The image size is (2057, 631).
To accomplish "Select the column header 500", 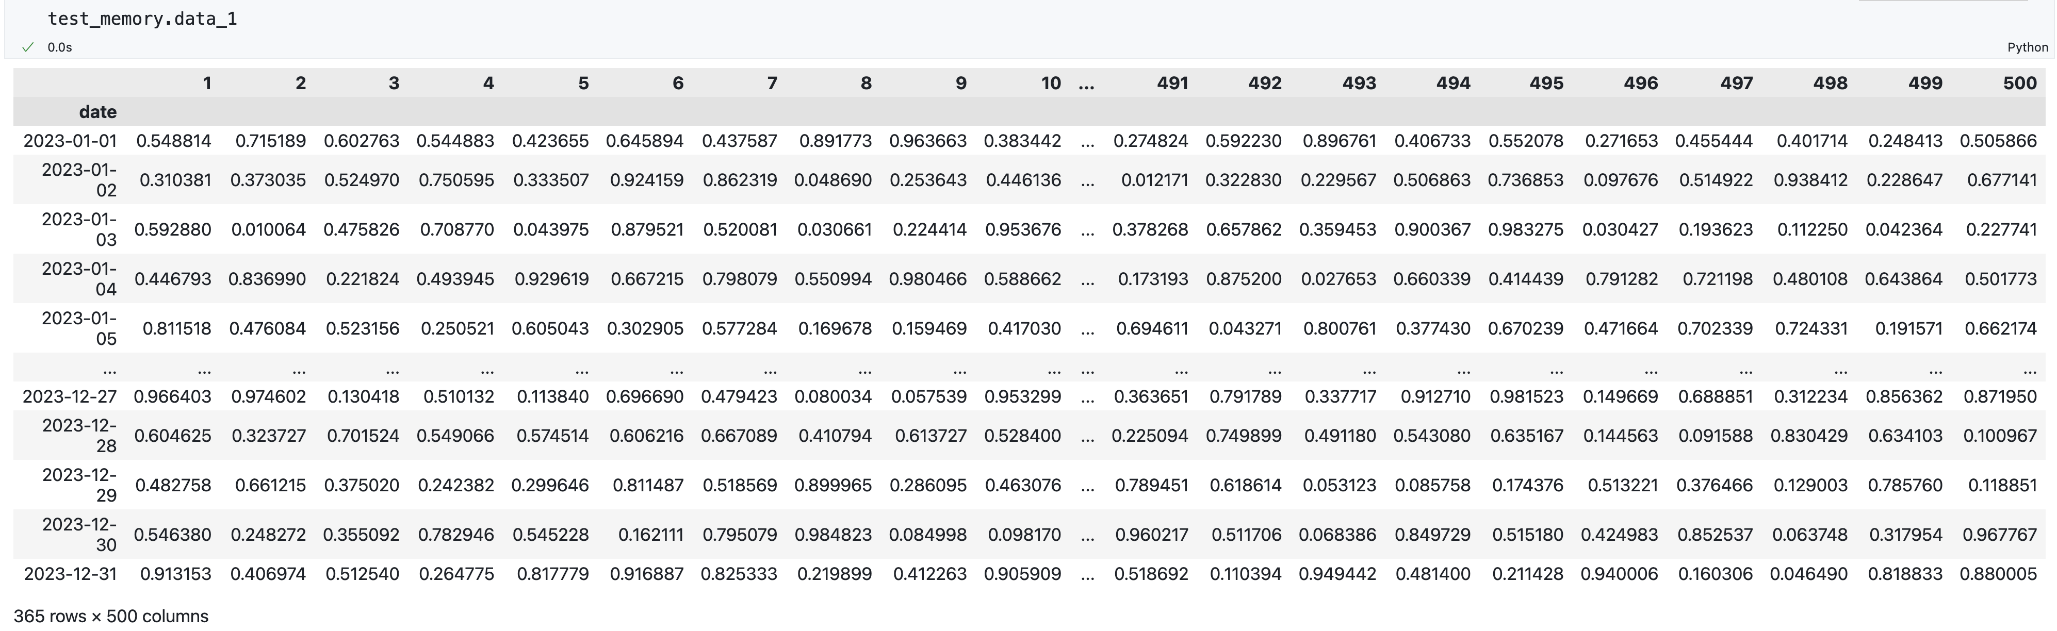I will tap(2019, 83).
